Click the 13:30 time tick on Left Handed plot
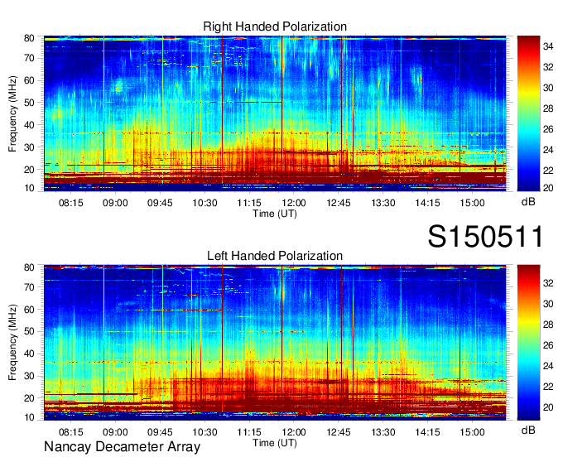 tap(383, 432)
